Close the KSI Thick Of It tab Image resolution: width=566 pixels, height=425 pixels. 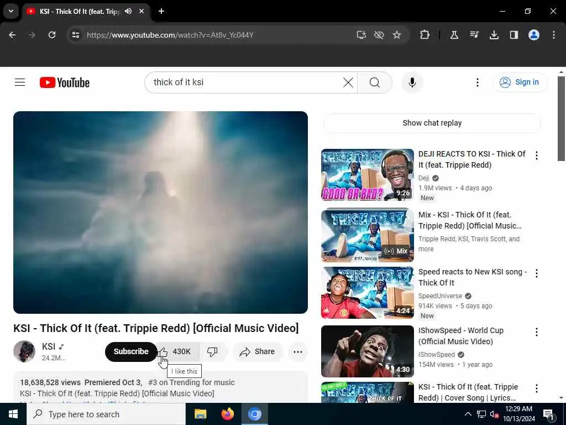click(x=141, y=11)
